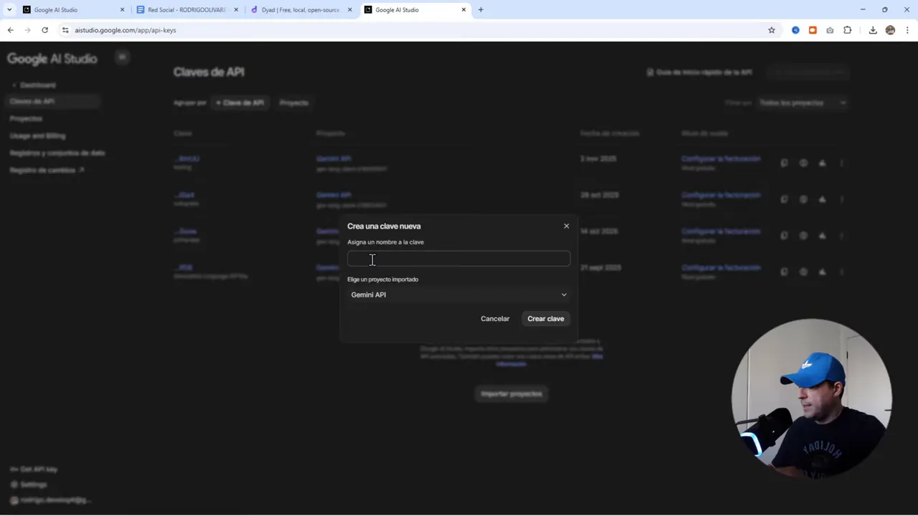This screenshot has width=918, height=516.
Task: Switch to the Dyad browser tab
Action: pyautogui.click(x=300, y=9)
